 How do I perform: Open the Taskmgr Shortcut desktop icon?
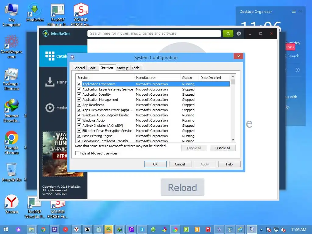tap(11, 79)
